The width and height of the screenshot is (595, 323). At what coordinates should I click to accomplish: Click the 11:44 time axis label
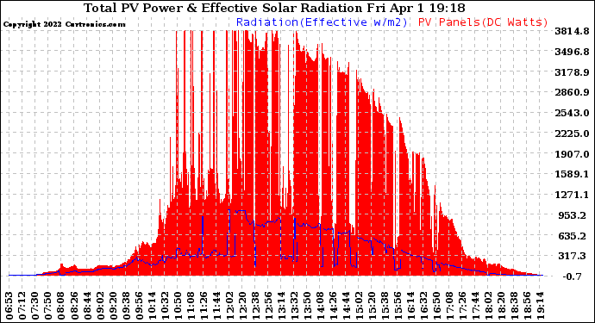(x=217, y=306)
